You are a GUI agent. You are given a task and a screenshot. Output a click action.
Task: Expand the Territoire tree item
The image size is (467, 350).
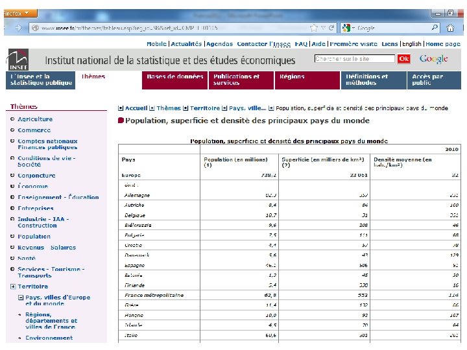13,286
